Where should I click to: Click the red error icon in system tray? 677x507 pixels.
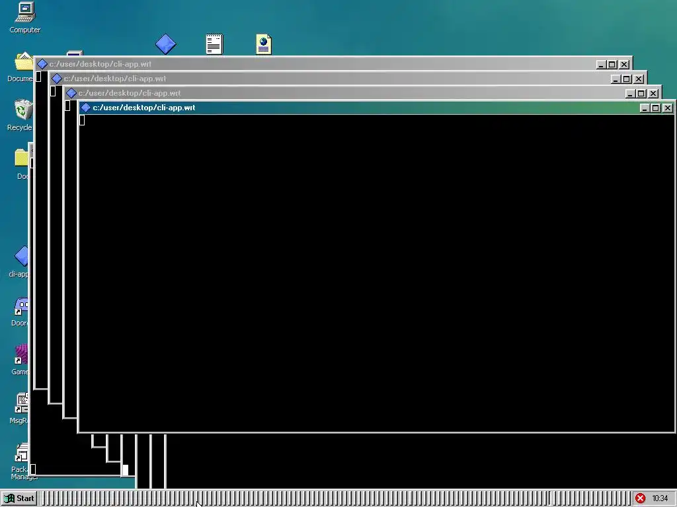pos(640,498)
